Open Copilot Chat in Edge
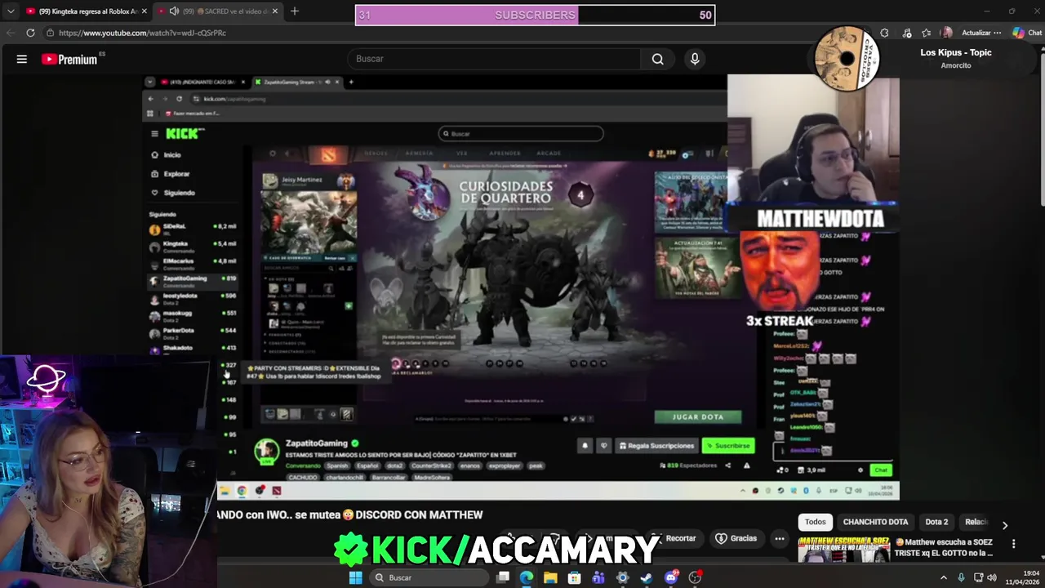 [x=1027, y=33]
